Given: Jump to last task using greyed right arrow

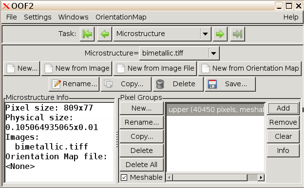Looking at the screenshot, I should (238, 34).
